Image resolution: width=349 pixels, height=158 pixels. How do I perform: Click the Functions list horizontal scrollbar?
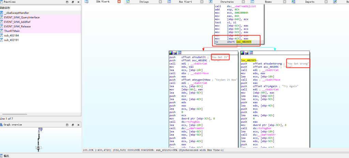pyautogui.click(x=14, y=114)
